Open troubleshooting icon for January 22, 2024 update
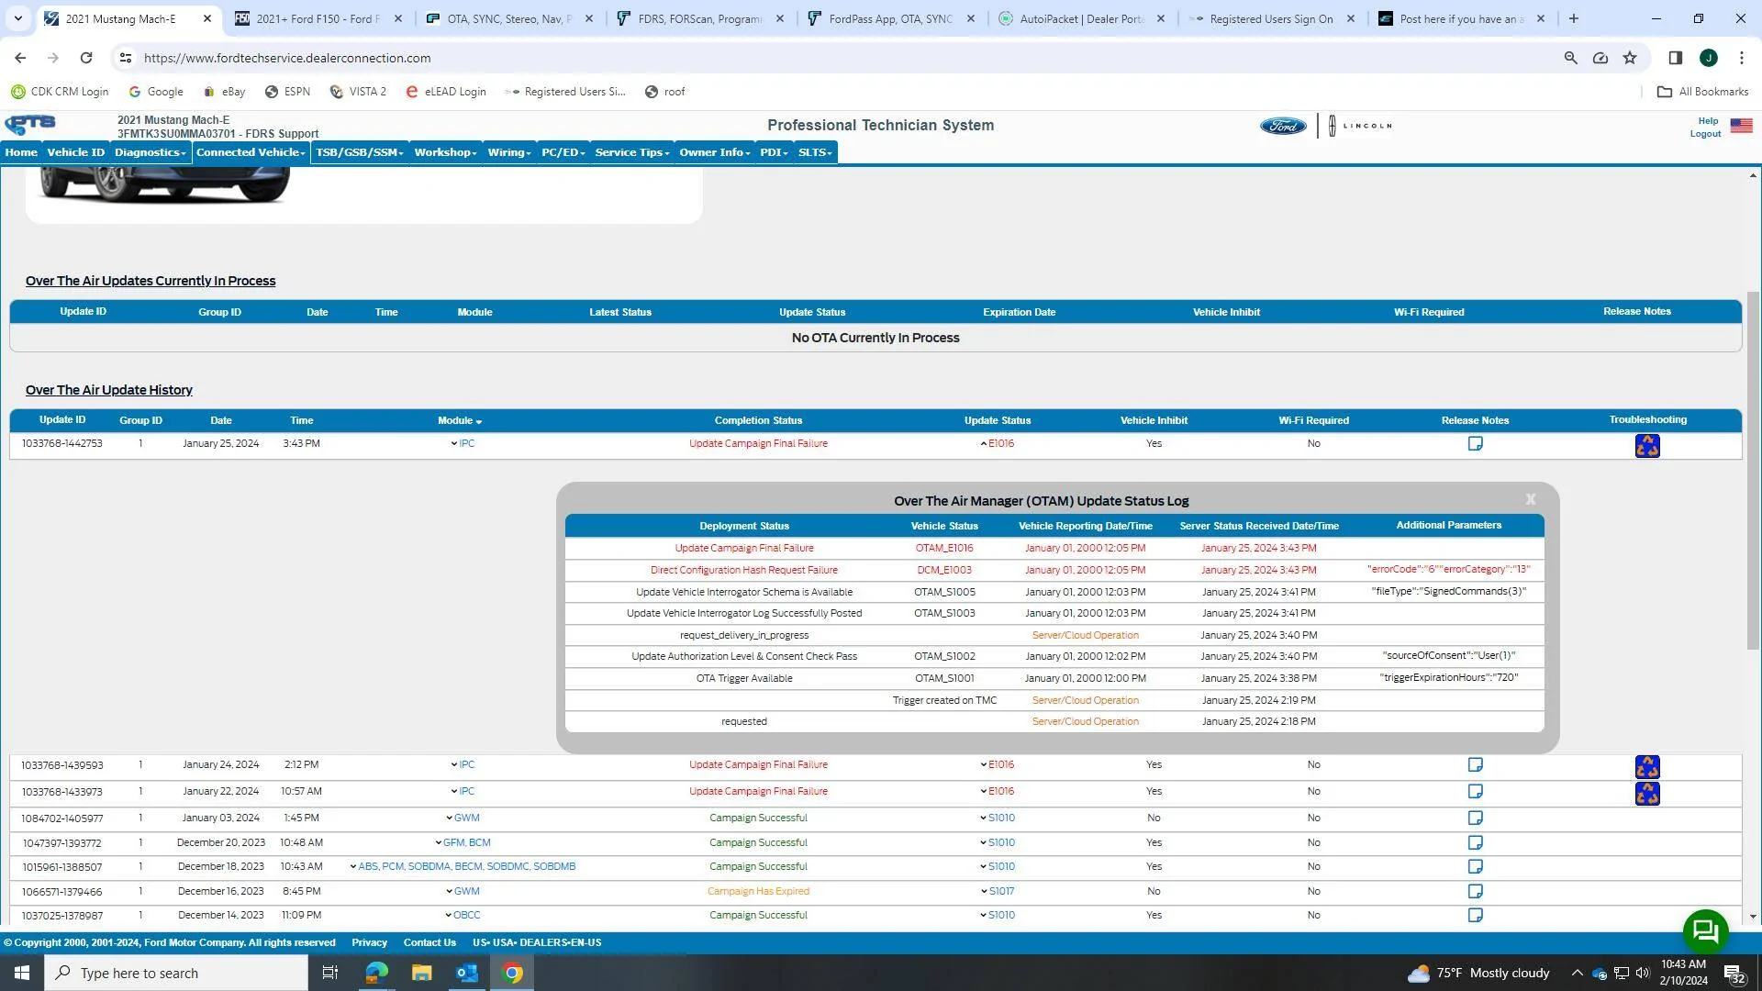Viewport: 1762px width, 991px height. [x=1647, y=794]
